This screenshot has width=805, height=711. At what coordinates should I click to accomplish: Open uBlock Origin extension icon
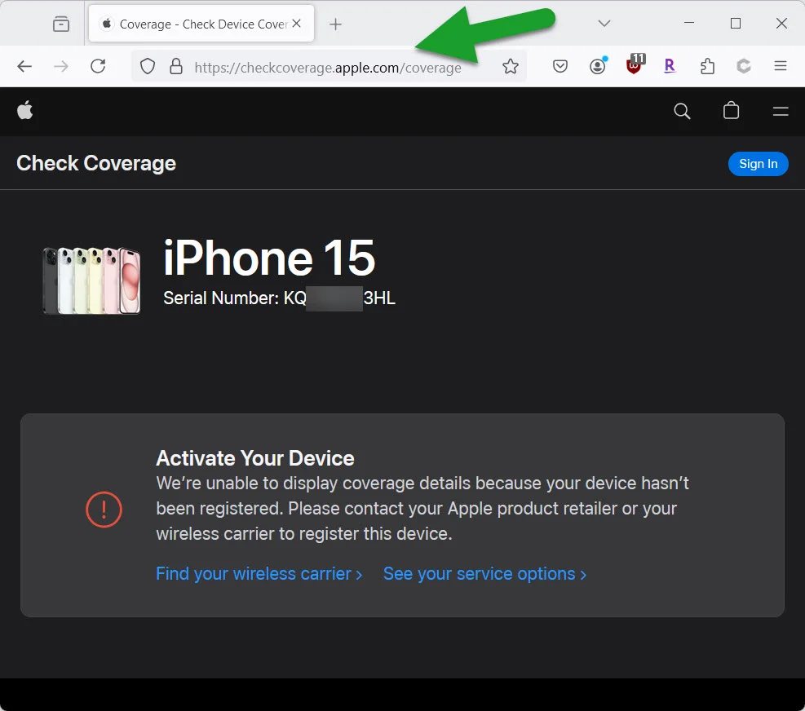click(634, 66)
